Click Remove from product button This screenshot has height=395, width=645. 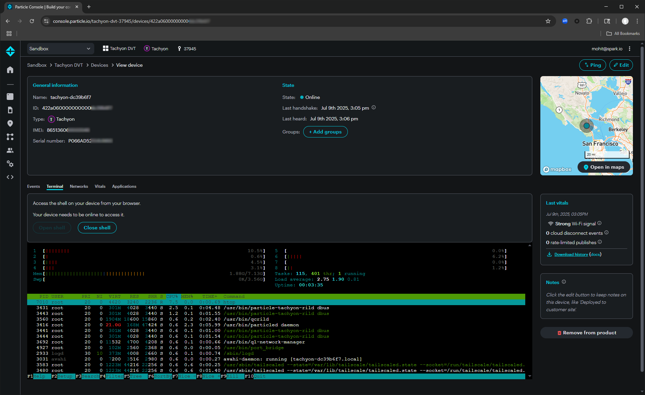tap(586, 333)
